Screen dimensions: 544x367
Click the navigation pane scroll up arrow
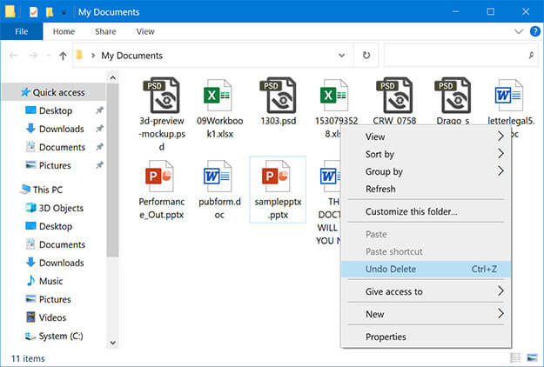(113, 78)
